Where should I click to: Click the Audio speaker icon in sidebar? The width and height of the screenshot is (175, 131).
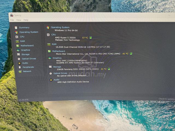(x=19, y=63)
